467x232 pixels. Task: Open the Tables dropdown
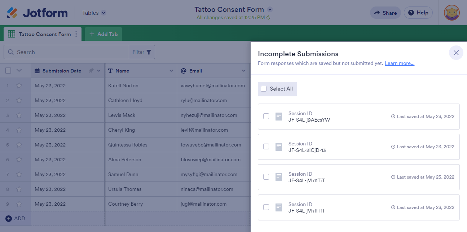pos(103,13)
